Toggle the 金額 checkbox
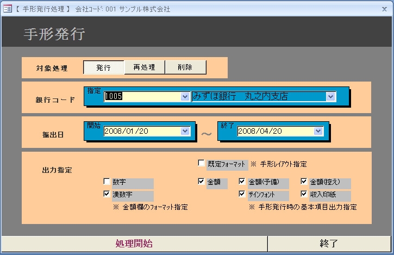Screen dimensions: 394x255 [x=201, y=181]
